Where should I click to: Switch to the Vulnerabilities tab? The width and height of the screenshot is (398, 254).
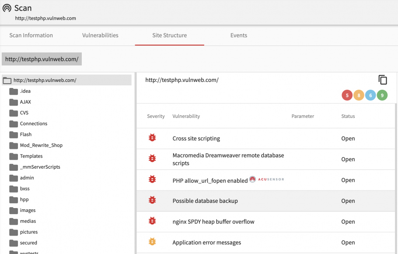100,35
